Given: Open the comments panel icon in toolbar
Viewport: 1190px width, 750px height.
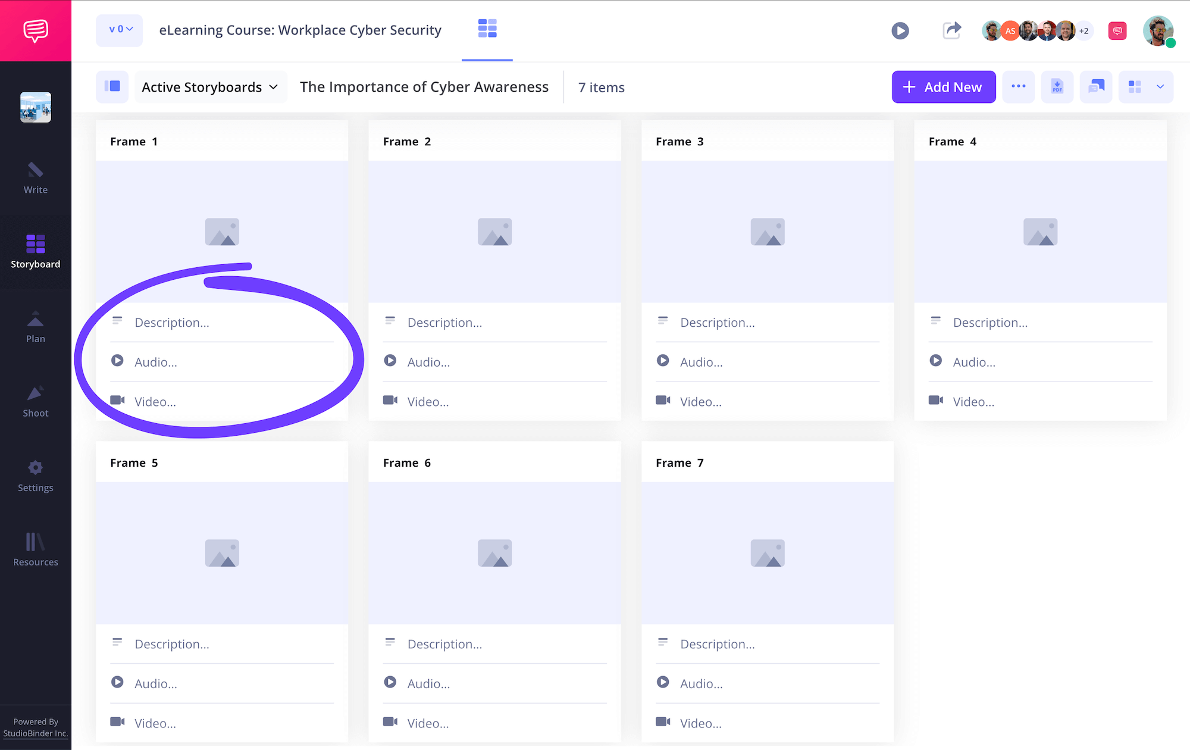Looking at the screenshot, I should (1095, 87).
